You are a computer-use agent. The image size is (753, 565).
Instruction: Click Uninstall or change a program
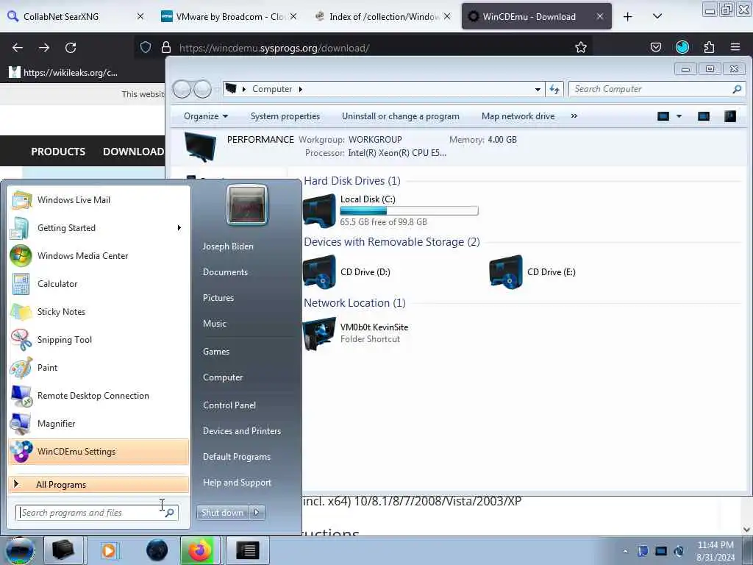(x=401, y=116)
